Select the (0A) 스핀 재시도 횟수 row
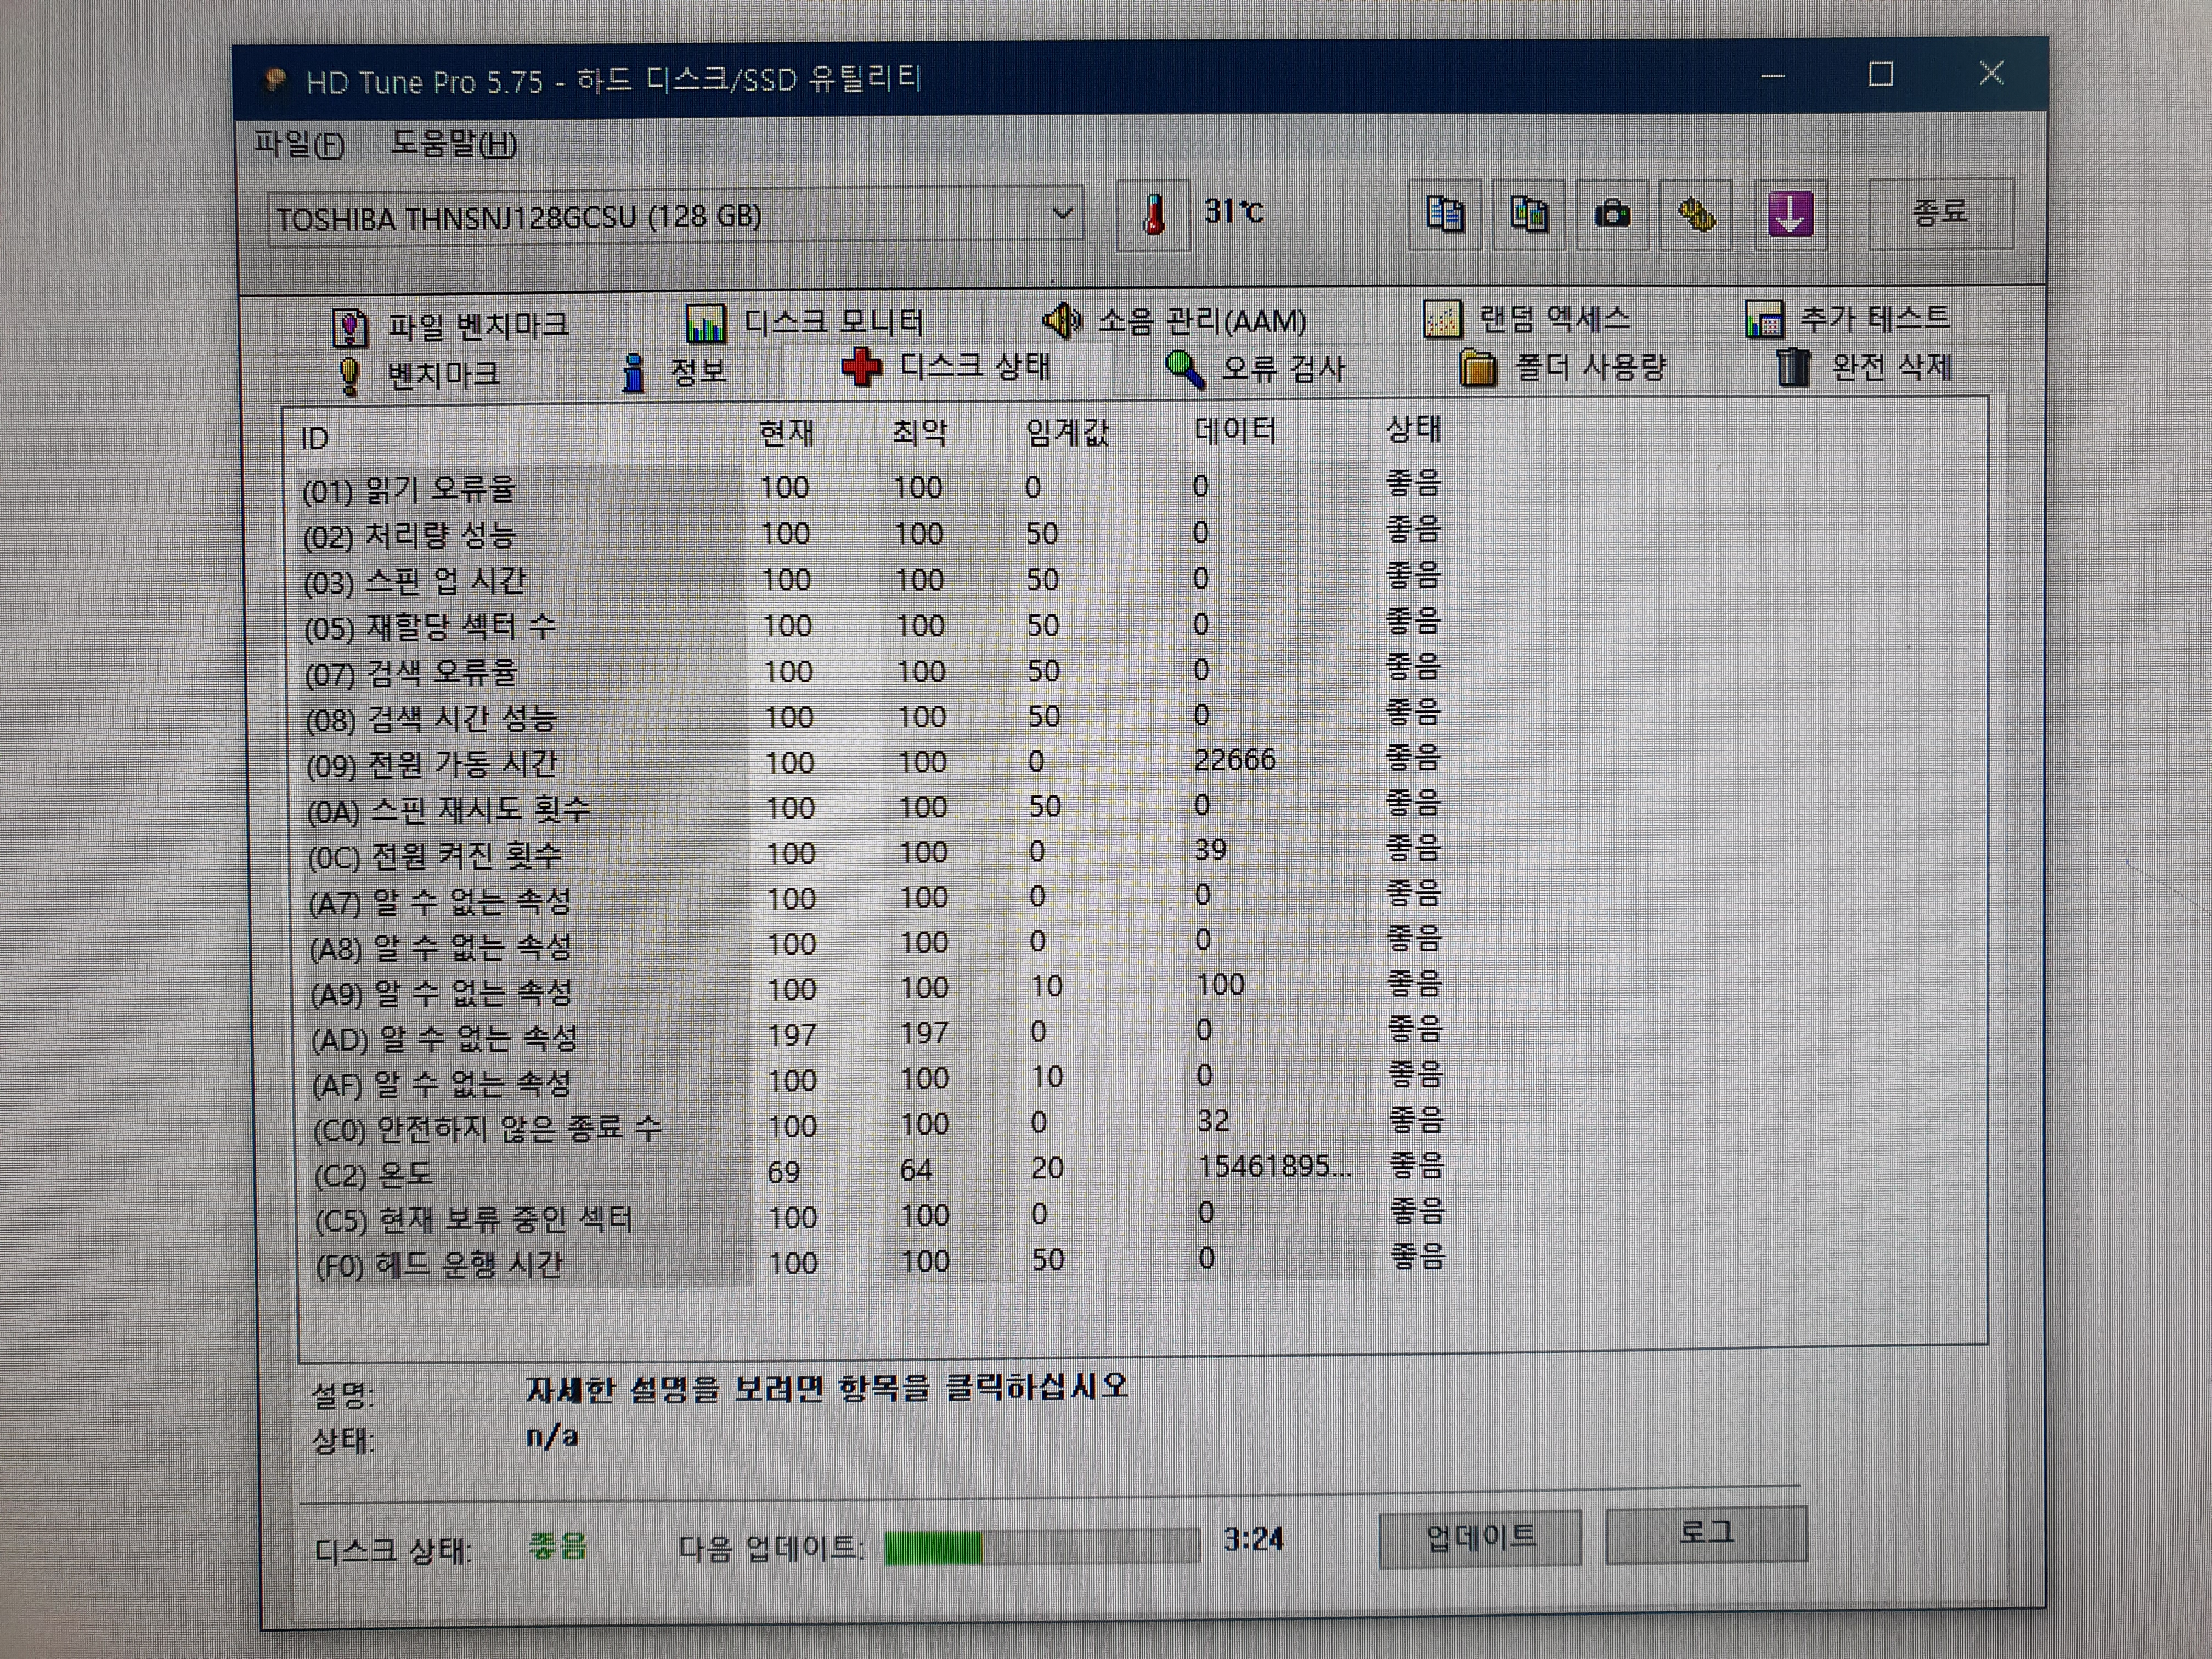Viewport: 2212px width, 1659px height. point(874,808)
